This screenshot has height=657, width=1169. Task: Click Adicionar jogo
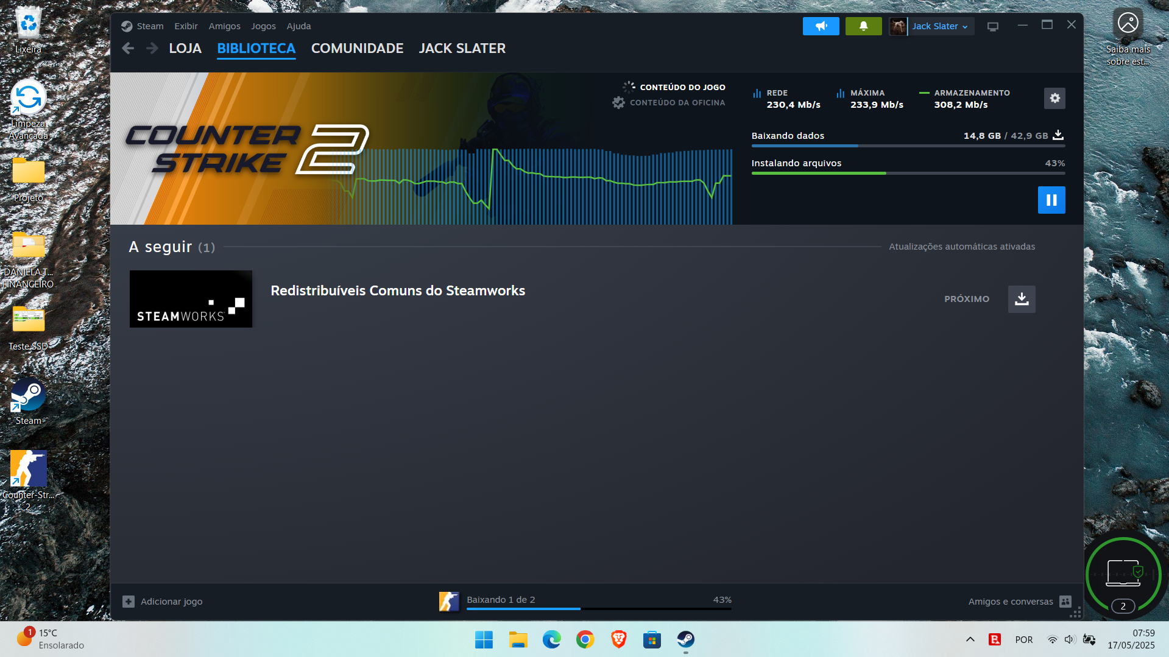[163, 602]
